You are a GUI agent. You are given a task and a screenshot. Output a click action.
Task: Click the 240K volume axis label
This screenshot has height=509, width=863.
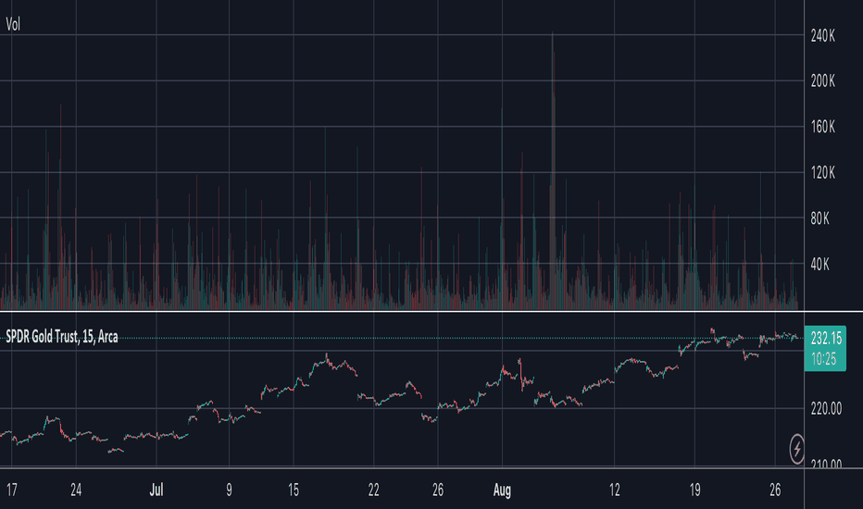pyautogui.click(x=823, y=36)
